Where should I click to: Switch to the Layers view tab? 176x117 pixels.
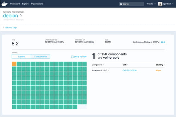(21, 57)
